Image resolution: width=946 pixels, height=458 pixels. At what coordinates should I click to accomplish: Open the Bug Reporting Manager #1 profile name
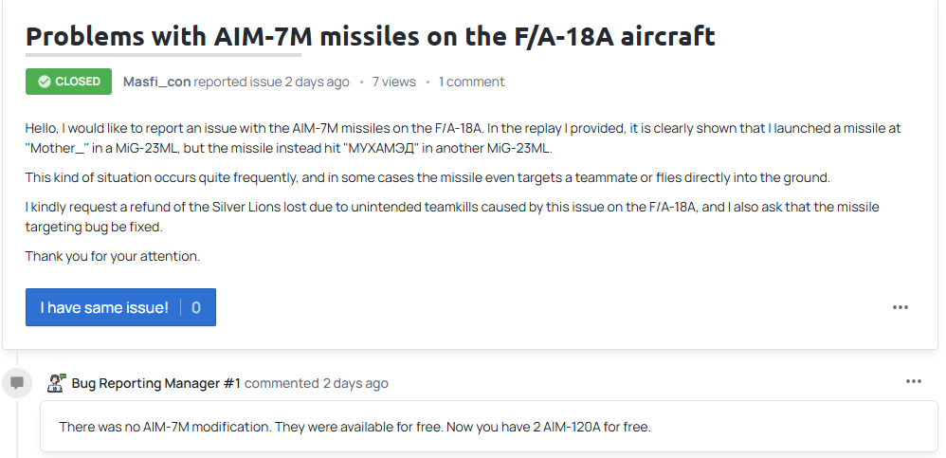[156, 383]
